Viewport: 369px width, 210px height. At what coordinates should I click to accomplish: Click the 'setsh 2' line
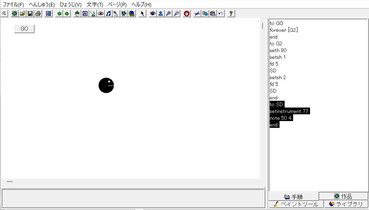(x=278, y=77)
